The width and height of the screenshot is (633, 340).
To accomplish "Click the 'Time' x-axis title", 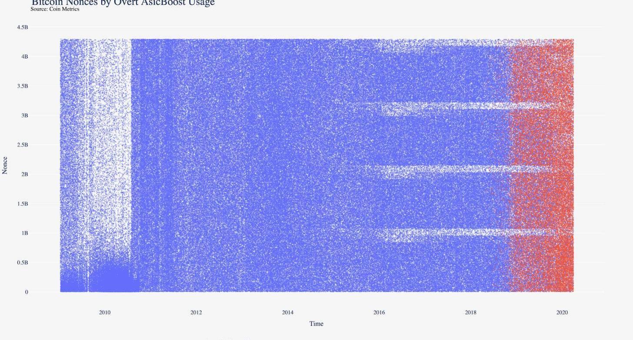I will tap(316, 324).
